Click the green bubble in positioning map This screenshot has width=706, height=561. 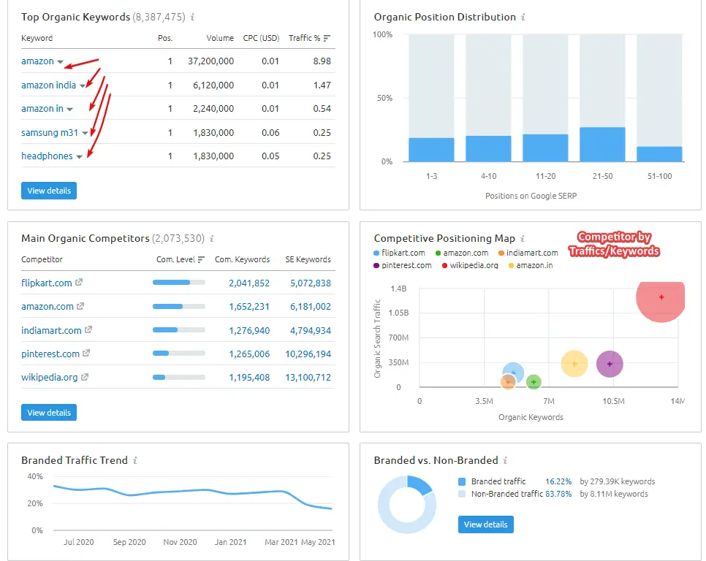[534, 382]
